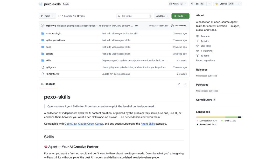Open the Watch notifications dropdown
The width and height of the screenshot is (280, 159).
pyautogui.click(x=185, y=4)
